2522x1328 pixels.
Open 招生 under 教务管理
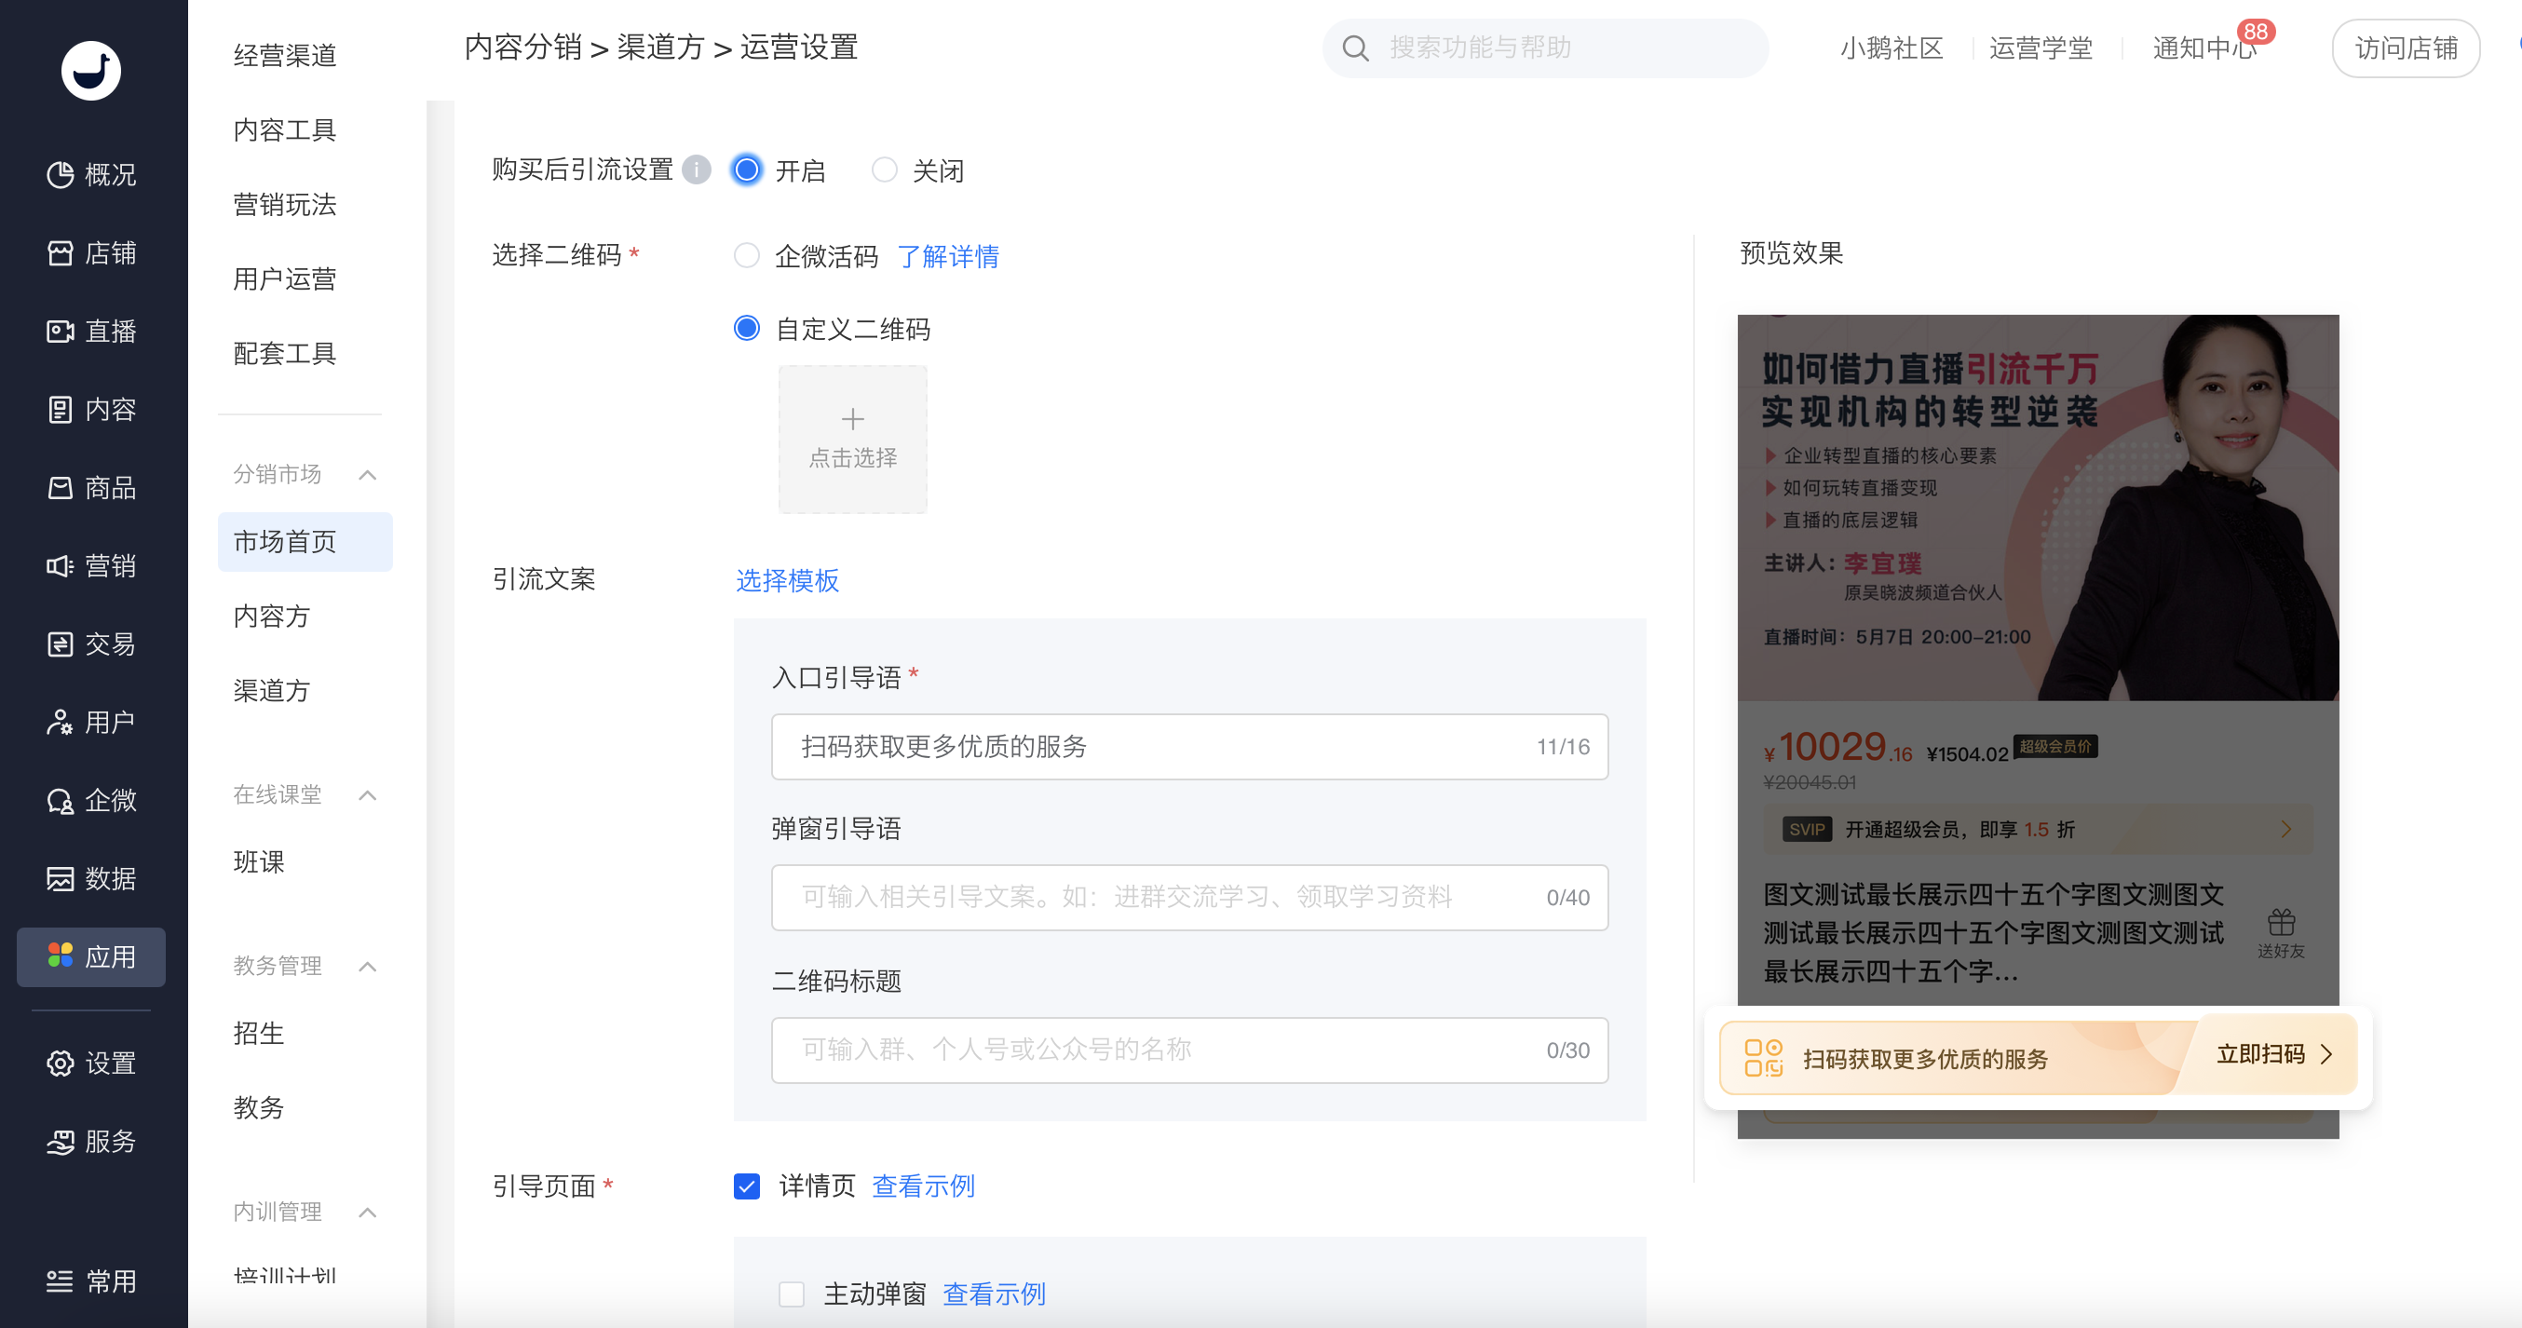(259, 1033)
